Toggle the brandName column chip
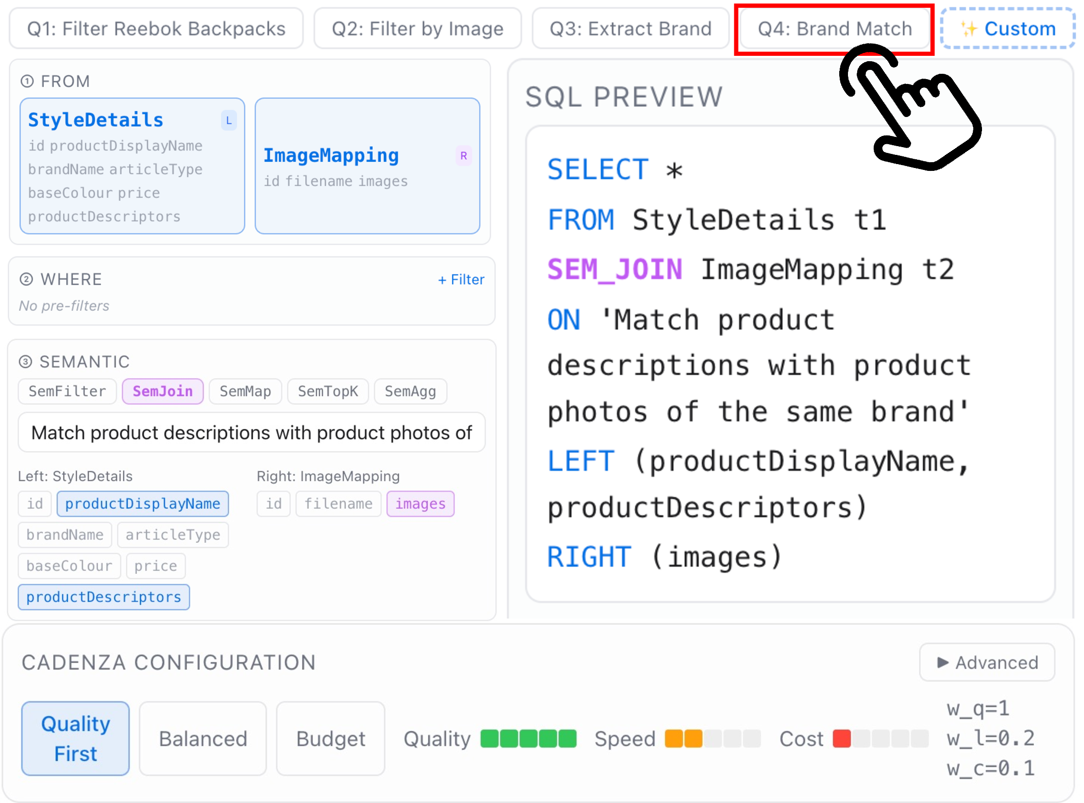The image size is (1084, 803). (x=65, y=535)
